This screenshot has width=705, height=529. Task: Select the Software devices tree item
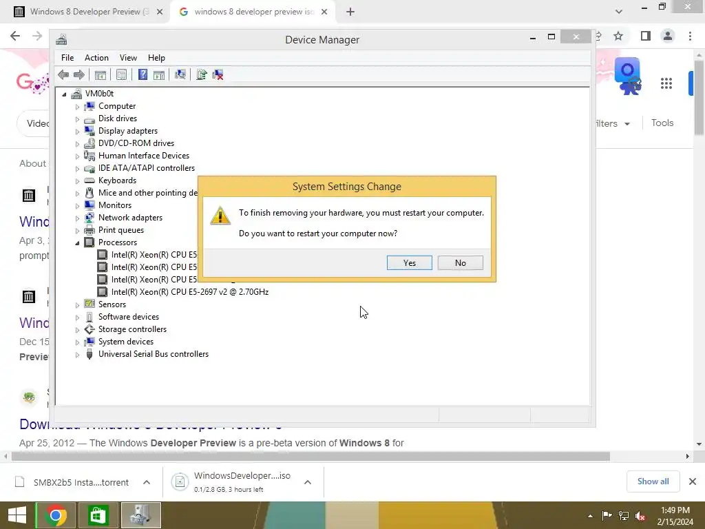(x=129, y=317)
